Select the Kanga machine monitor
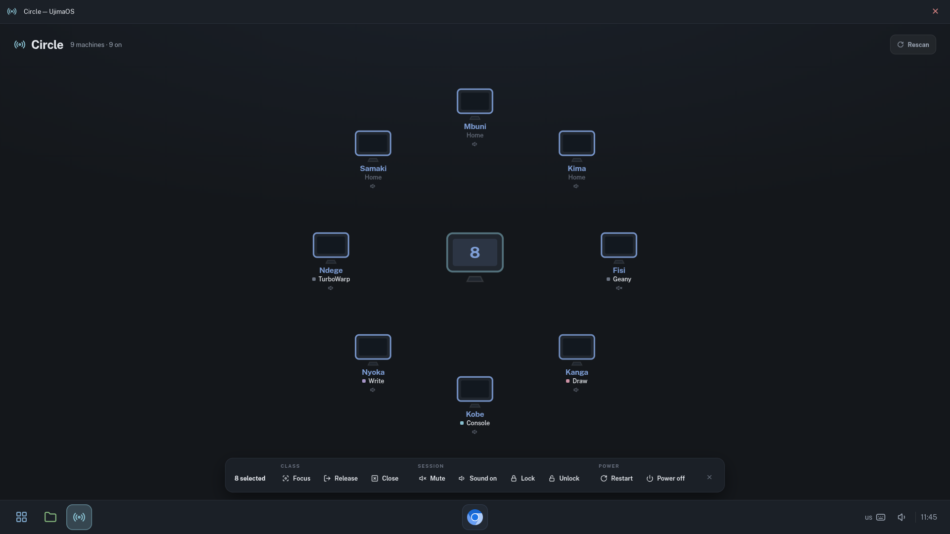950x534 pixels. 576,347
